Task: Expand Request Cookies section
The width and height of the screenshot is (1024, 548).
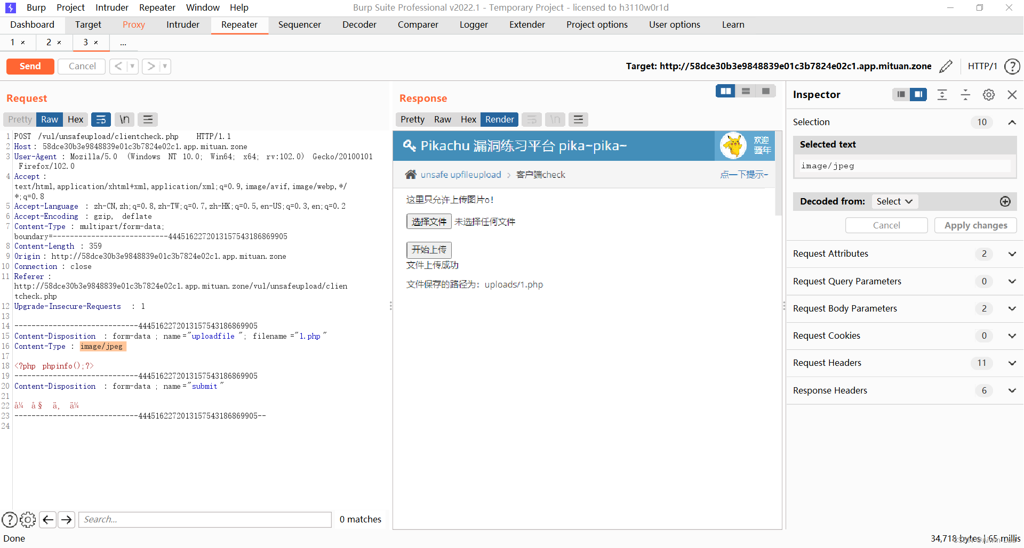Action: [x=1012, y=336]
